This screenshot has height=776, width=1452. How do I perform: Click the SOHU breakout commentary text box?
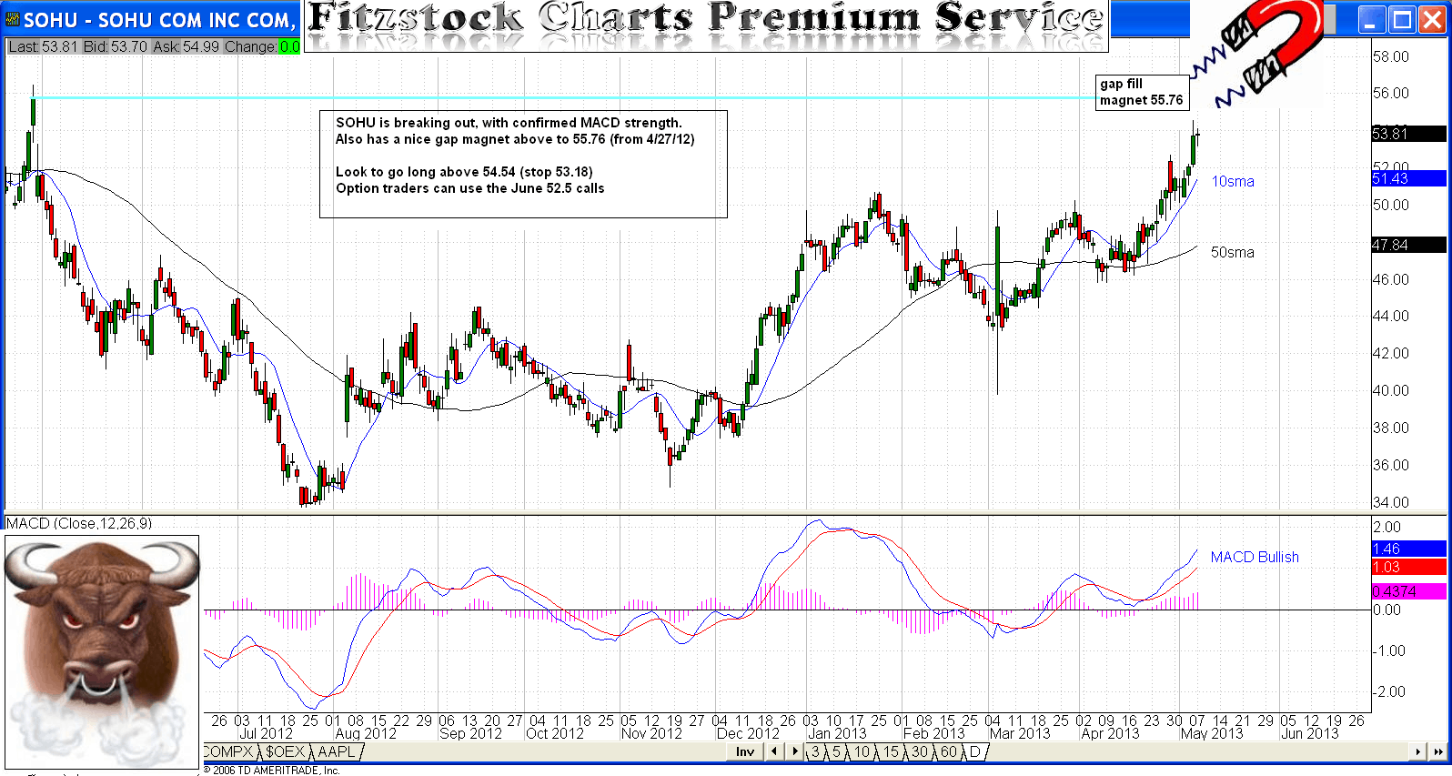click(523, 164)
